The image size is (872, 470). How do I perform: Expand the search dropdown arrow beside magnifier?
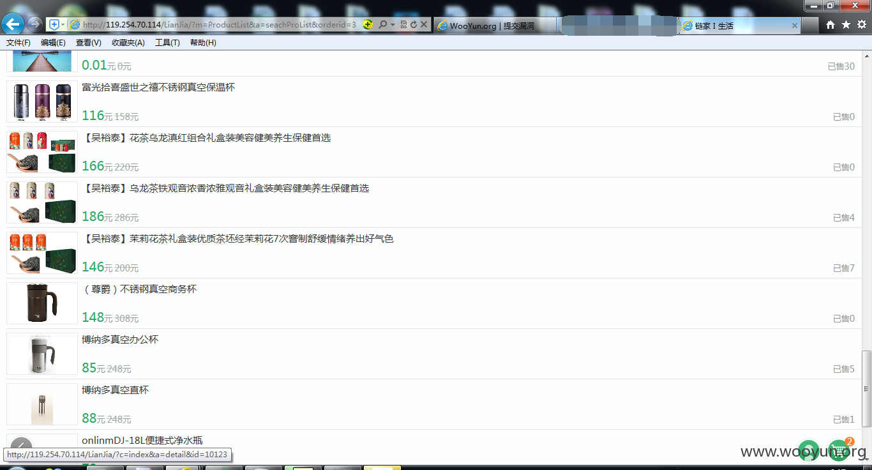393,24
